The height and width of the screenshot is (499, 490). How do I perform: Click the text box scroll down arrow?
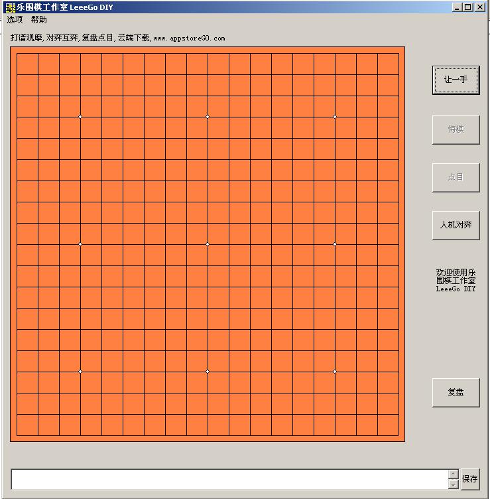click(x=453, y=484)
